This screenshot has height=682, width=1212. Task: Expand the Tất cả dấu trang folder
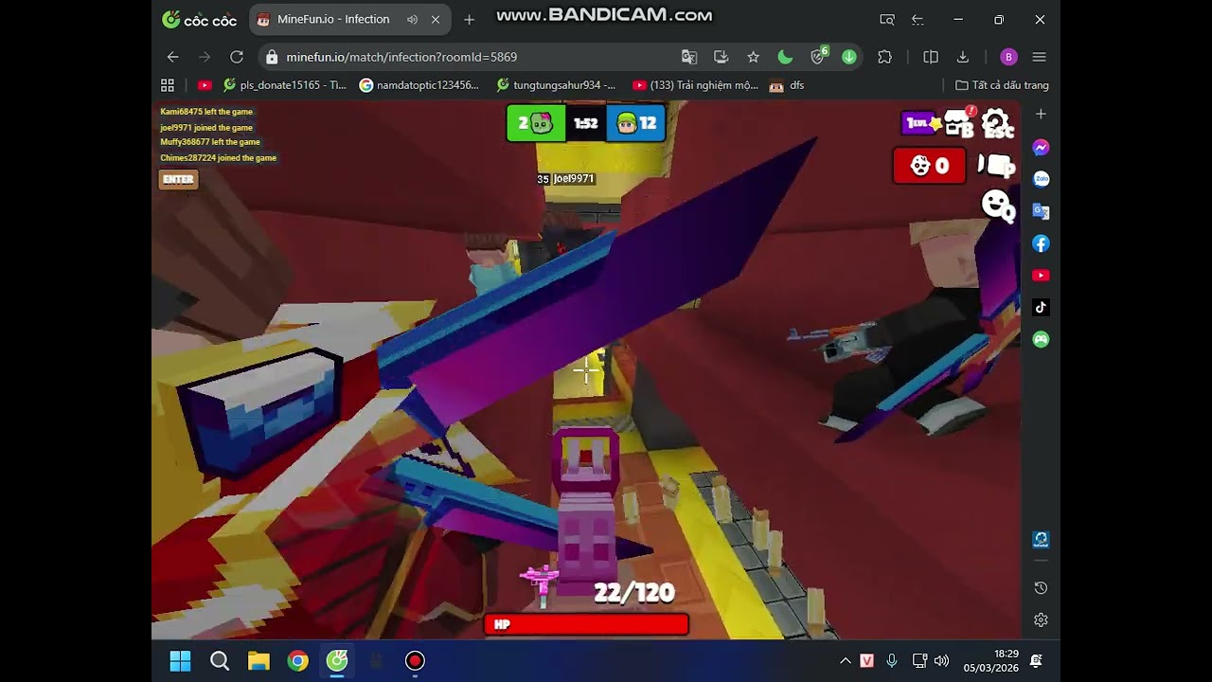pyautogui.click(x=1002, y=85)
